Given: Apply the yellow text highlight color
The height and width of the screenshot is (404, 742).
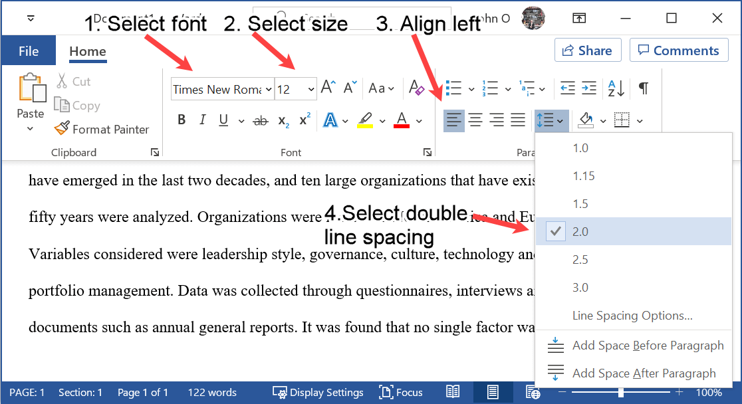Looking at the screenshot, I should coord(365,120).
